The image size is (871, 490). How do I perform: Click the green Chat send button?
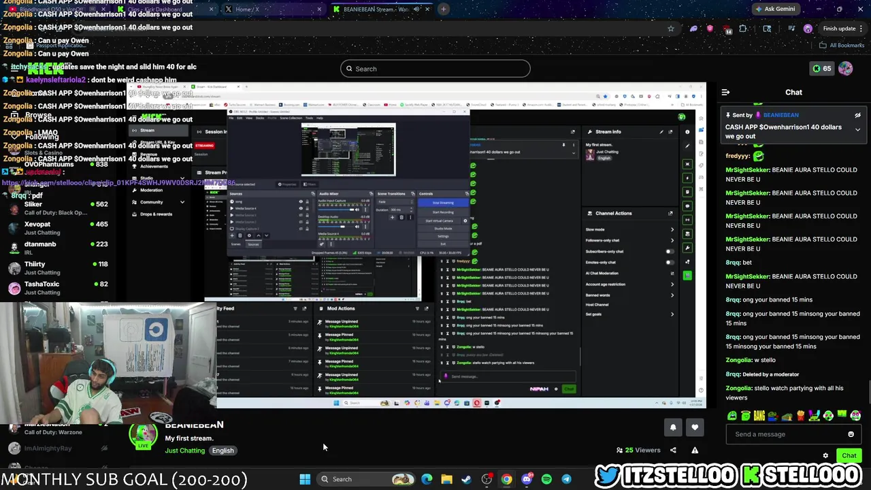pyautogui.click(x=849, y=456)
